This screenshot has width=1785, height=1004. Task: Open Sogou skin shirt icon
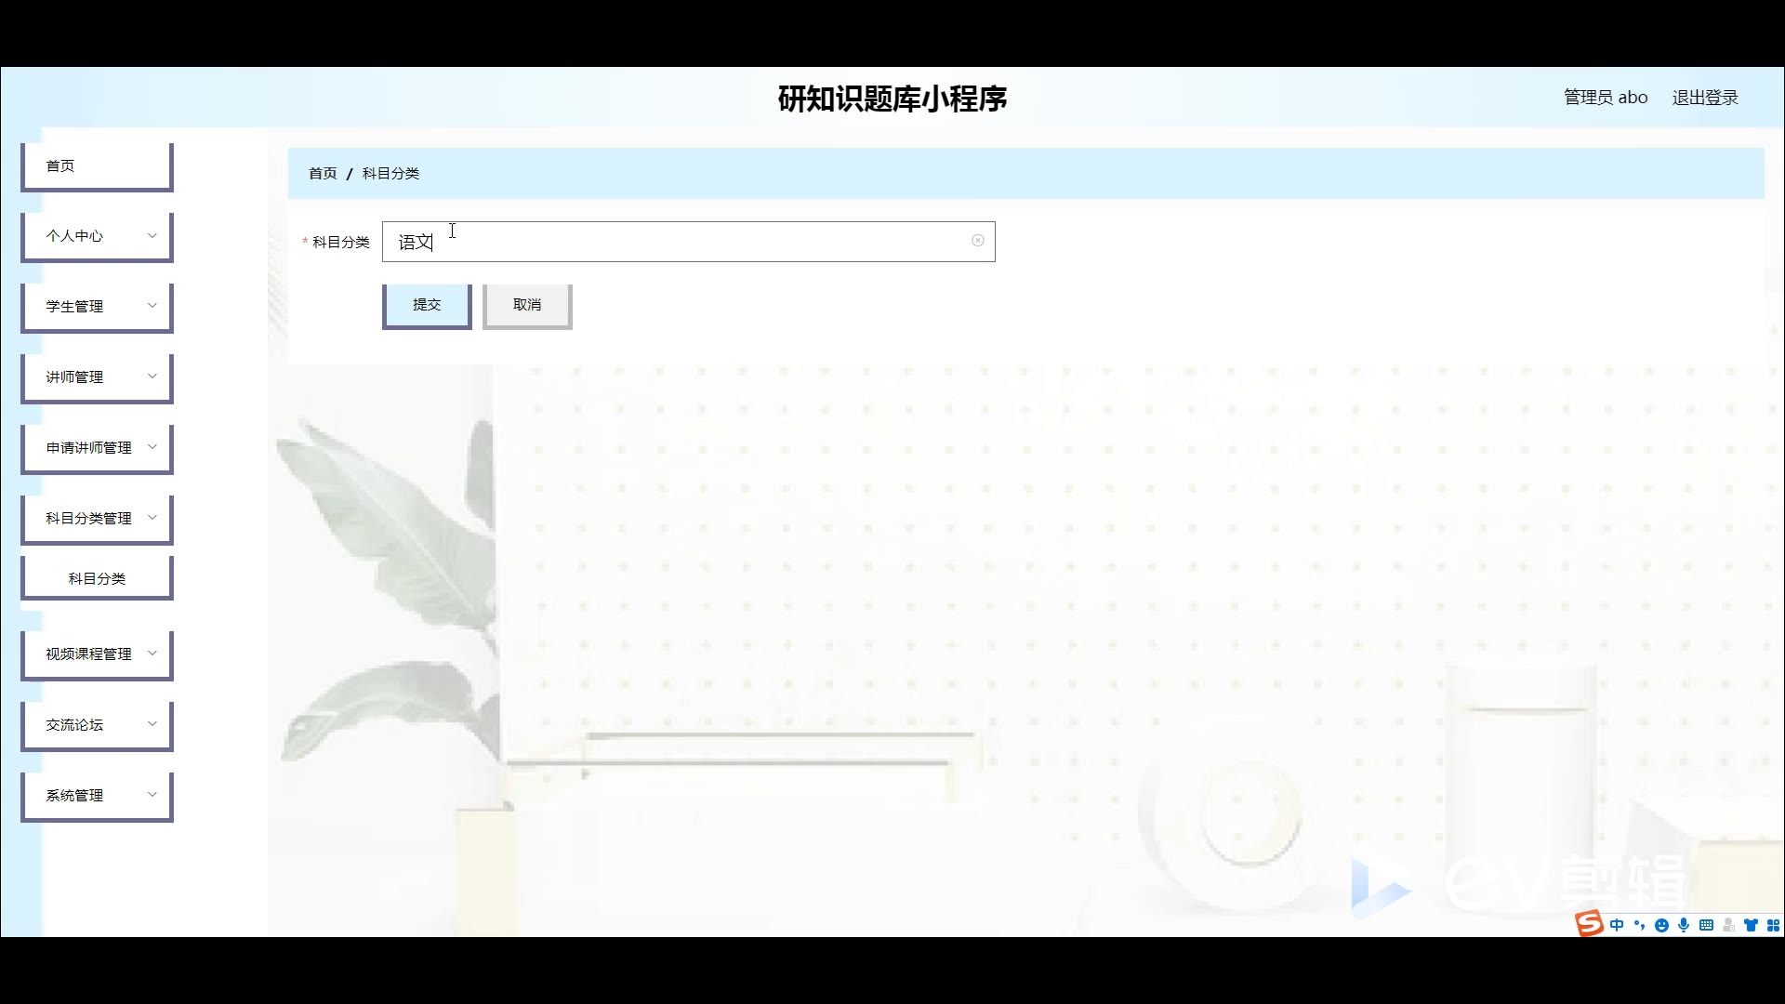[x=1751, y=925]
